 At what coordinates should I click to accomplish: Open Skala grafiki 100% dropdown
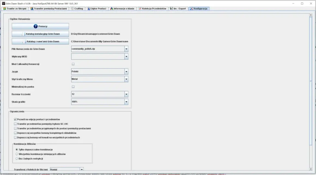[99, 102]
